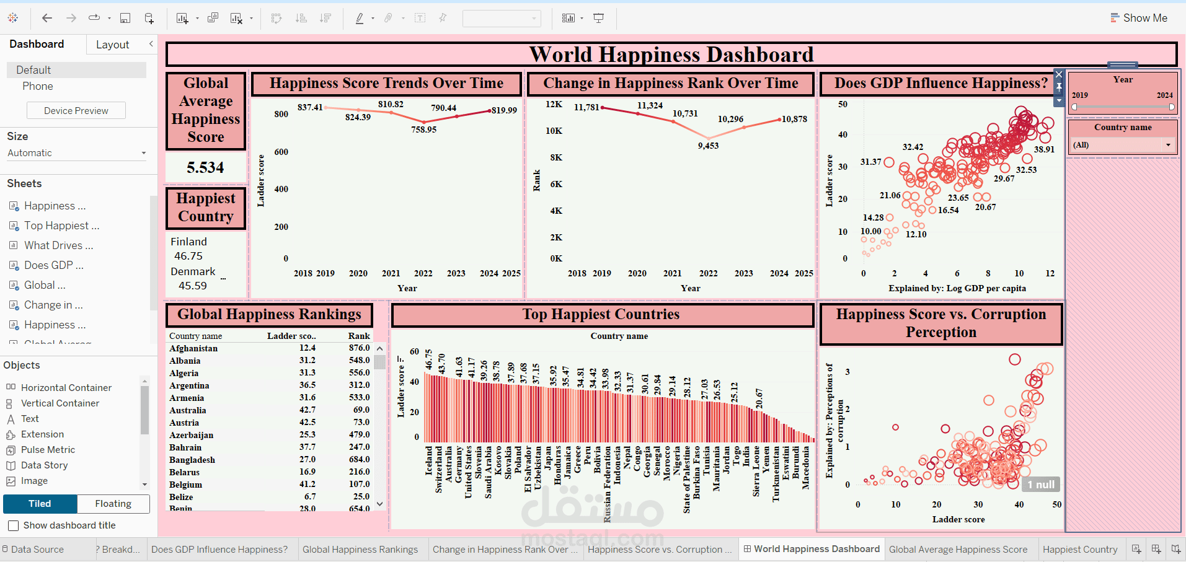1186x562 pixels.
Task: Click the Highlight pen tool
Action: [x=360, y=18]
